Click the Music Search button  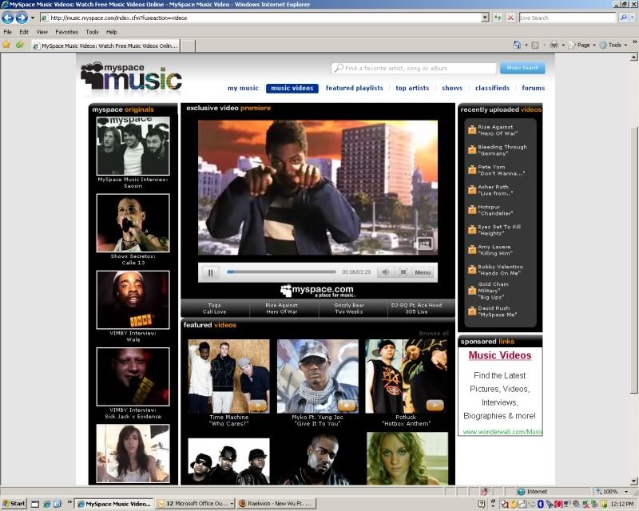tap(522, 68)
